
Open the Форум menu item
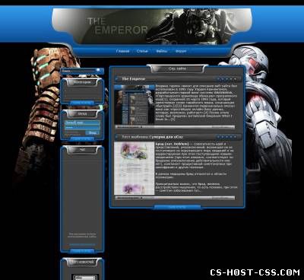pyautogui.click(x=181, y=51)
